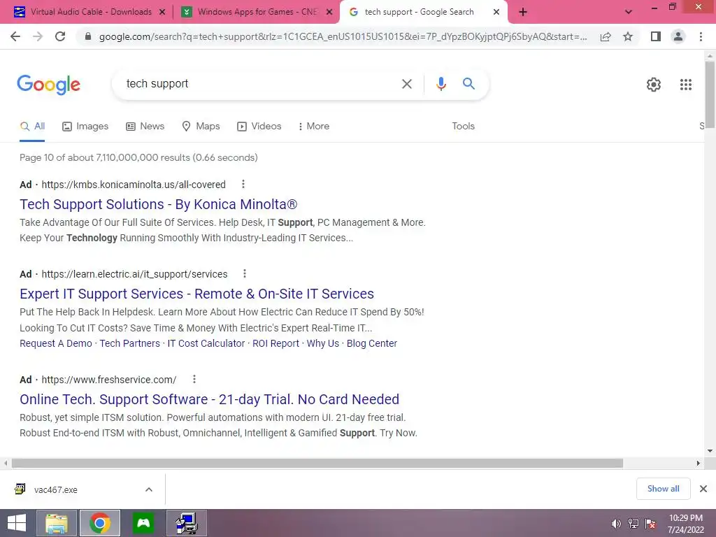This screenshot has width=716, height=537.
Task: Click inside the tech support search field
Action: coord(260,84)
